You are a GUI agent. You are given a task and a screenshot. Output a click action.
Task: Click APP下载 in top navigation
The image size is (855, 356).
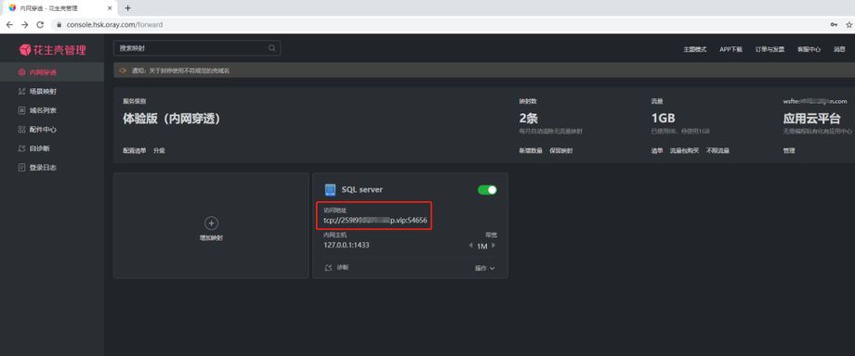730,49
